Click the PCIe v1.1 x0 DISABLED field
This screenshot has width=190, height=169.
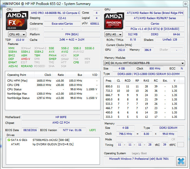[155, 29]
